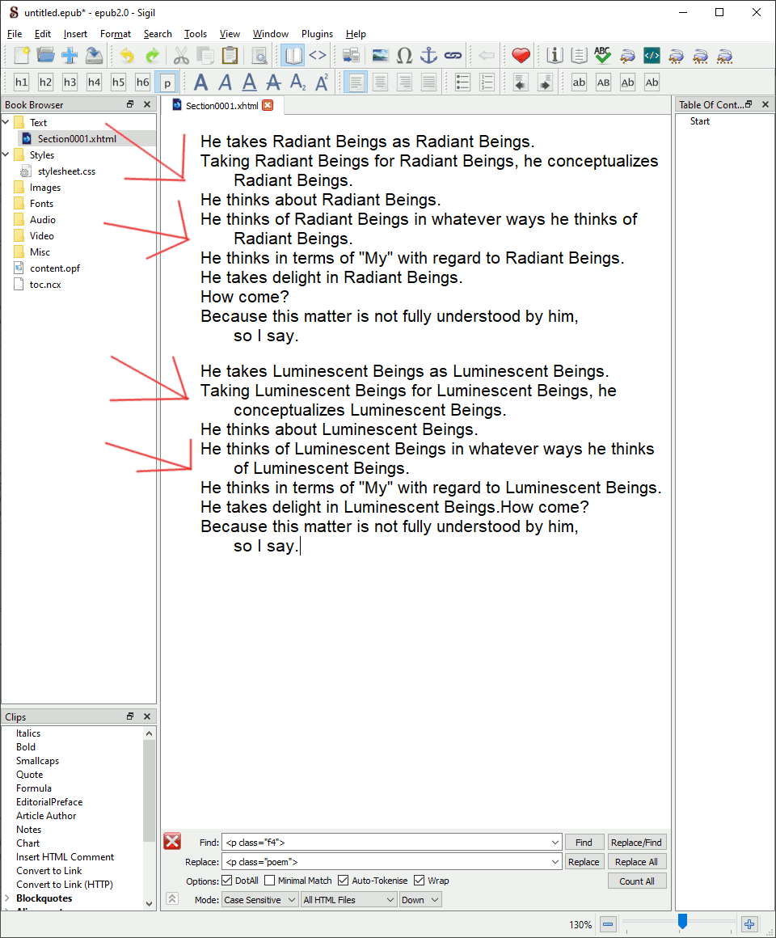Viewport: 776px width, 938px height.
Task: Click the Replace All button
Action: pyautogui.click(x=636, y=862)
